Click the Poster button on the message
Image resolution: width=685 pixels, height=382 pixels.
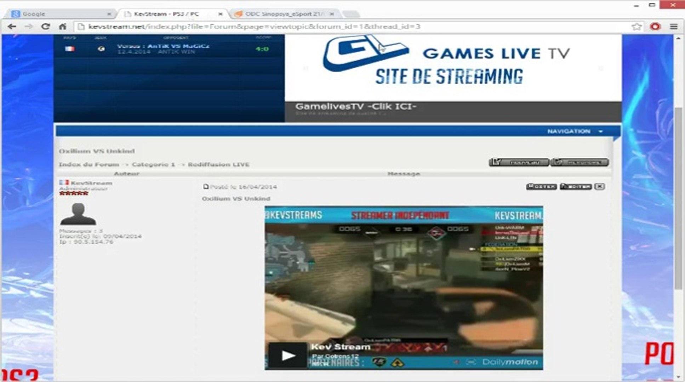tap(541, 186)
